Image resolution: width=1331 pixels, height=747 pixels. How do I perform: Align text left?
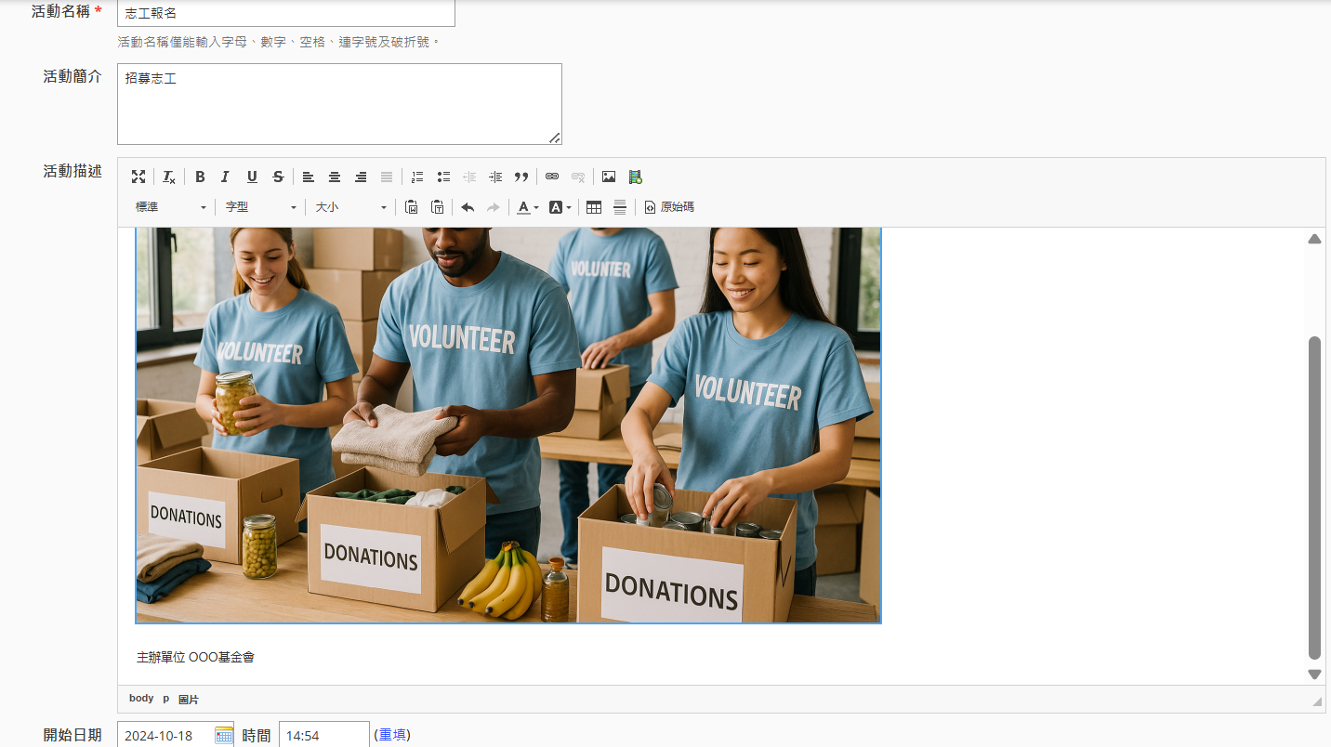(x=309, y=177)
